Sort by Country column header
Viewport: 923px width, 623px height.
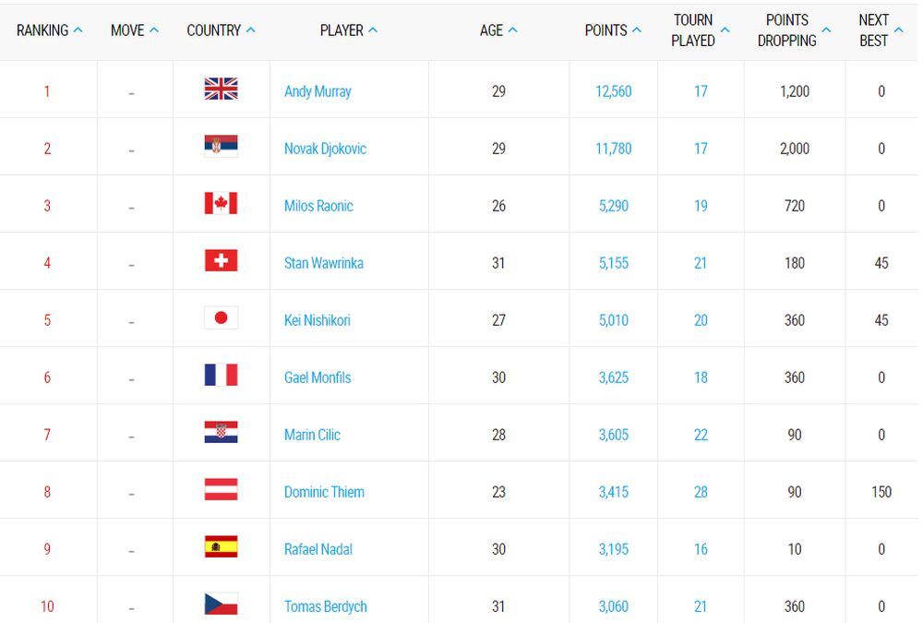tap(213, 30)
